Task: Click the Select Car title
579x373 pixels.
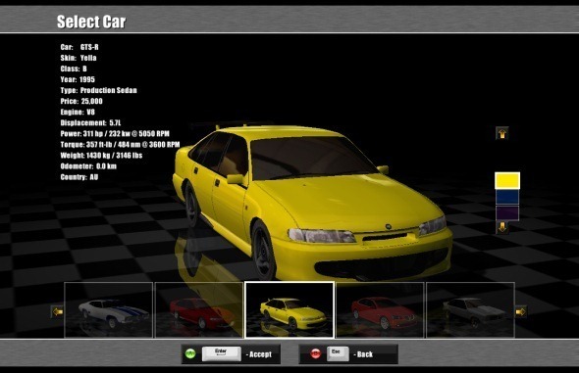Action: [91, 22]
